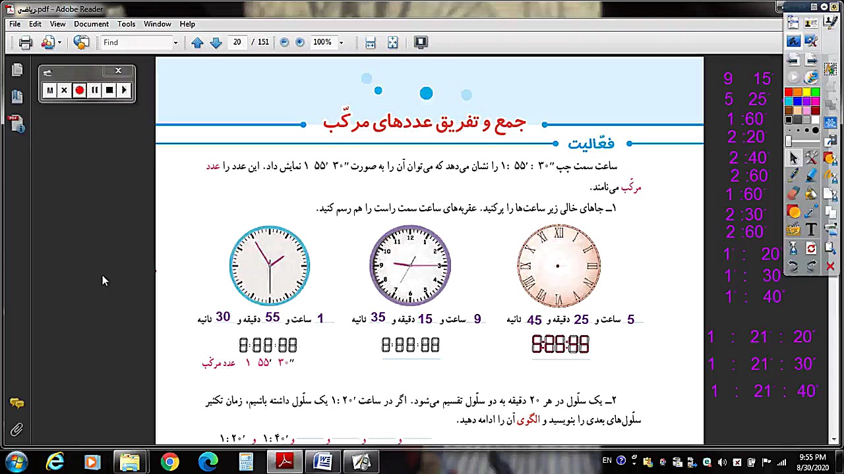Open the zoom percentage dropdown

tap(341, 43)
